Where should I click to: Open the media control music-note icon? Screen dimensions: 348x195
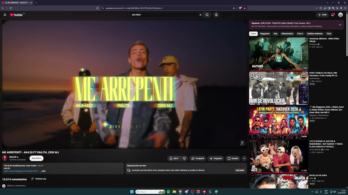click(325, 8)
